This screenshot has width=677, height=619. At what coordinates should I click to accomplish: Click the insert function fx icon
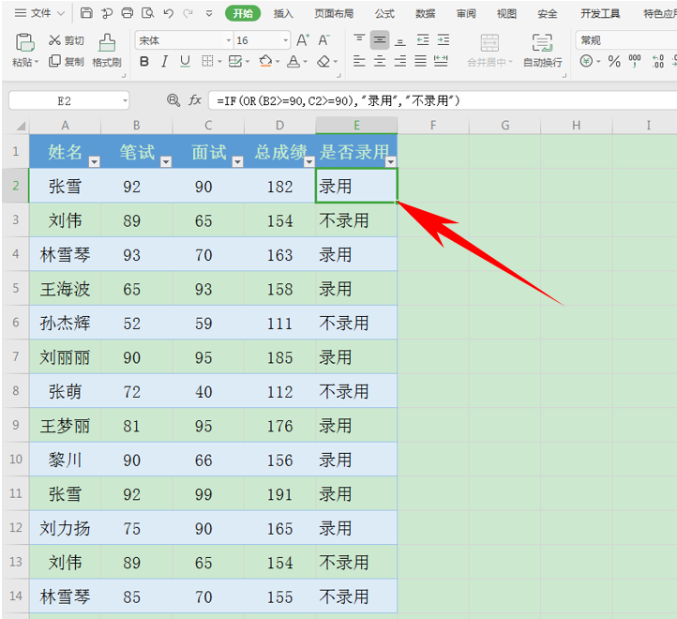[195, 100]
